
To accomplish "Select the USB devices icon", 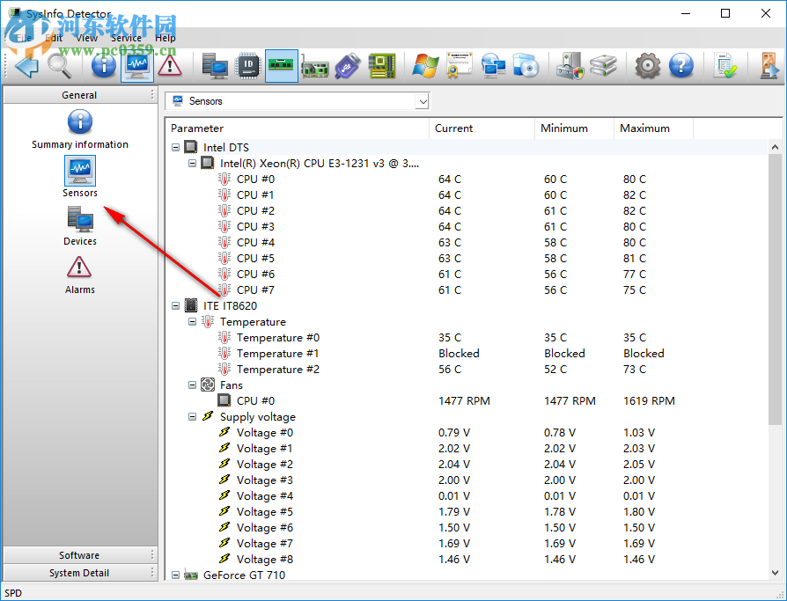I will [347, 67].
